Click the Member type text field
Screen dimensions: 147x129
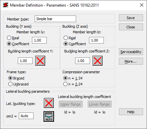[55, 19]
